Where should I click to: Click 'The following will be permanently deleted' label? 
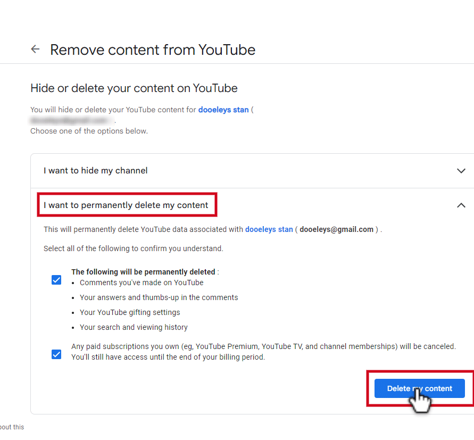coord(143,272)
